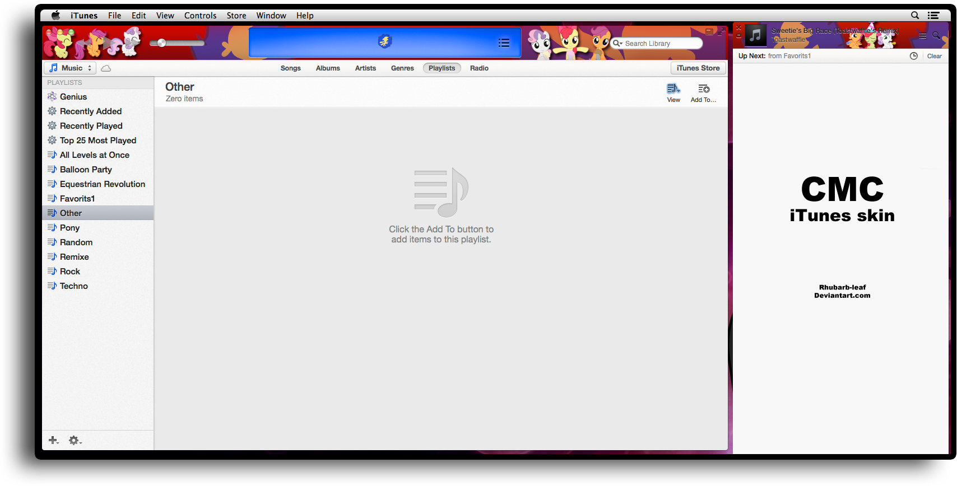Screen dimensions: 957x486
Task: Adjust the volume slider knob
Action: (x=161, y=43)
